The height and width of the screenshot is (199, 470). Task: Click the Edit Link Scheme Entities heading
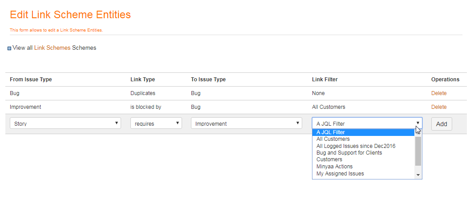pos(70,15)
